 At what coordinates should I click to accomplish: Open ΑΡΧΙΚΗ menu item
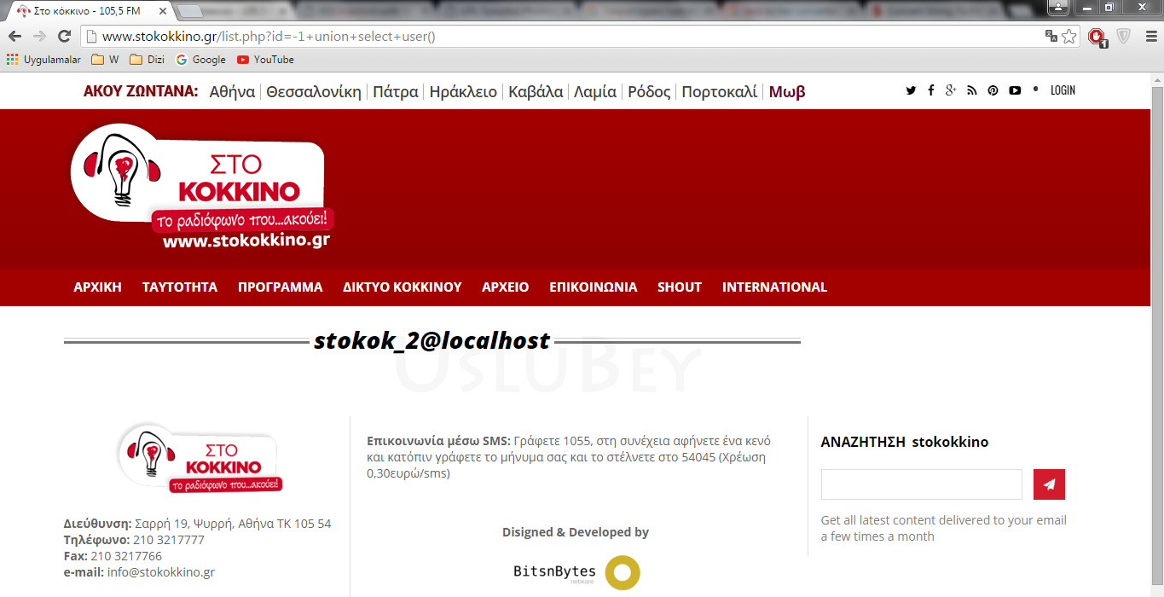[x=98, y=287]
